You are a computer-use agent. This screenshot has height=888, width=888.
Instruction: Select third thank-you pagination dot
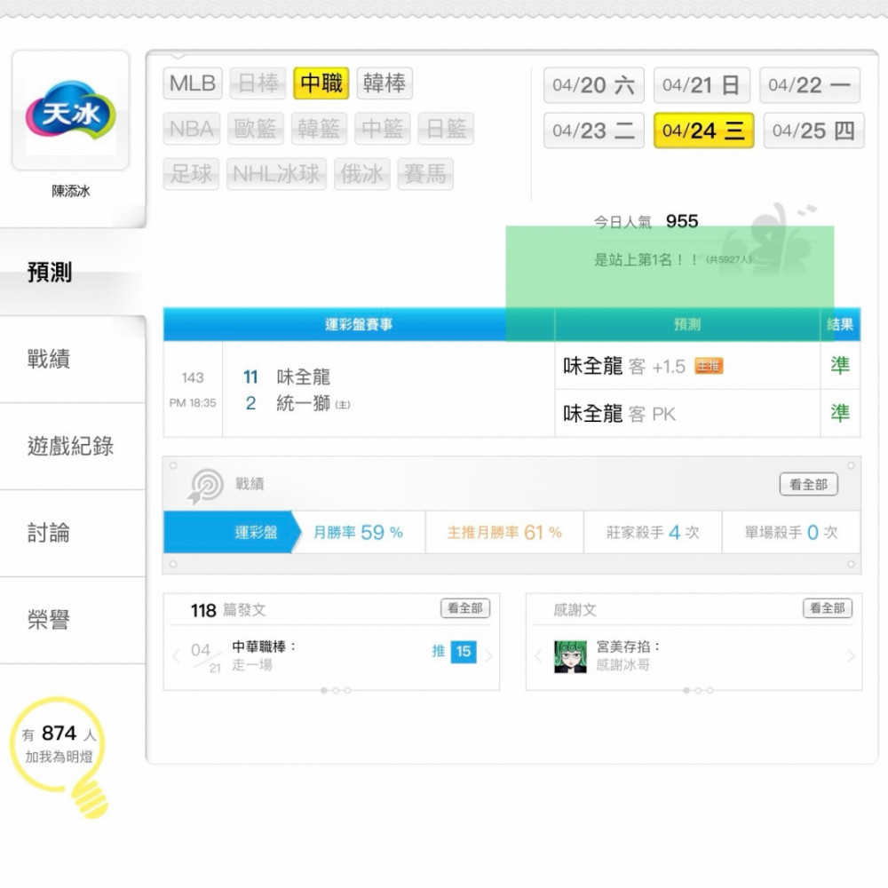tap(710, 690)
